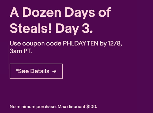Click the 'Steals!' word in the headline

pos(31,28)
